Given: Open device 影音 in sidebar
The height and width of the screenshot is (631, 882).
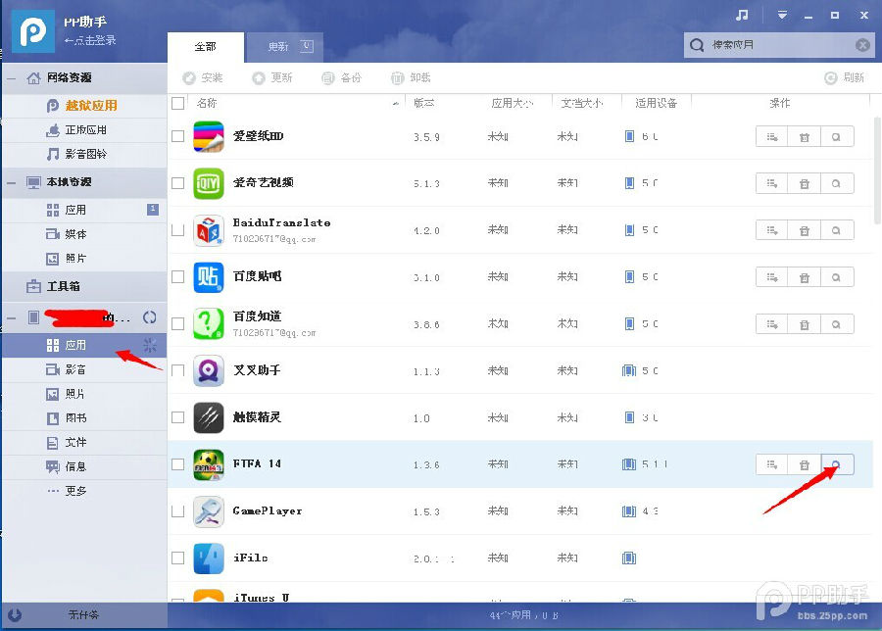Looking at the screenshot, I should point(84,369).
